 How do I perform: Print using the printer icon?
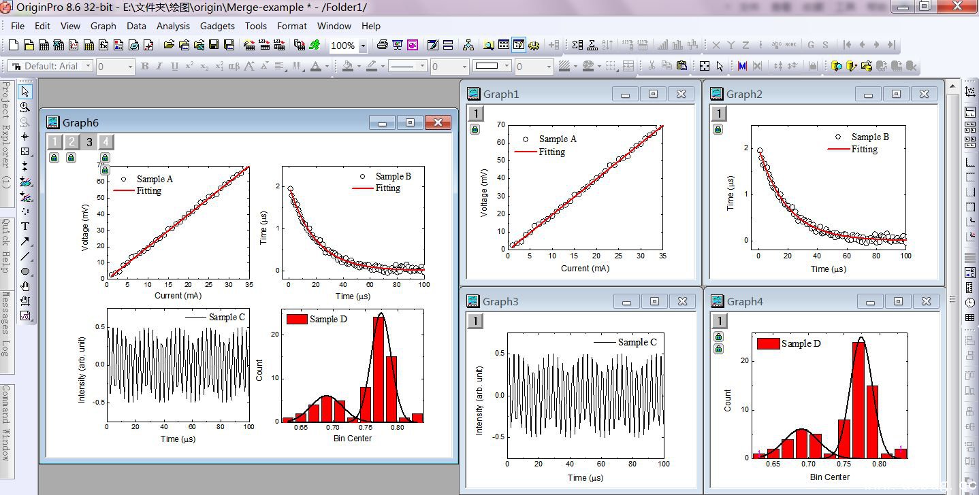(x=382, y=45)
